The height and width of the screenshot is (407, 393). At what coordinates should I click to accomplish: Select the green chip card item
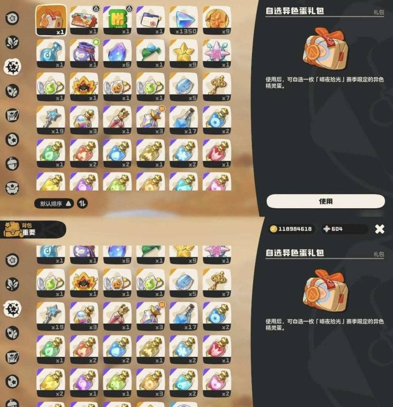(x=117, y=20)
